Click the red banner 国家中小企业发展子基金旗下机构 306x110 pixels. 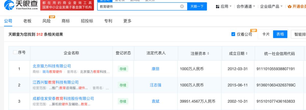(x=67, y=7)
